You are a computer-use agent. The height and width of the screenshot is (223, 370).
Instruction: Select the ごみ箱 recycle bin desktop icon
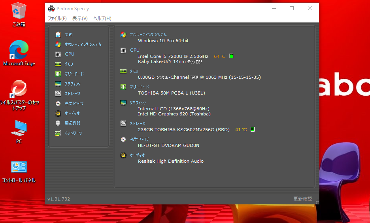pyautogui.click(x=19, y=15)
